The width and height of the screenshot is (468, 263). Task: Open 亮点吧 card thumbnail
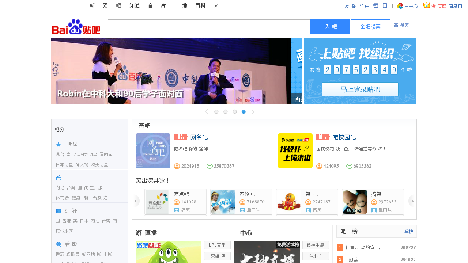[x=157, y=202]
